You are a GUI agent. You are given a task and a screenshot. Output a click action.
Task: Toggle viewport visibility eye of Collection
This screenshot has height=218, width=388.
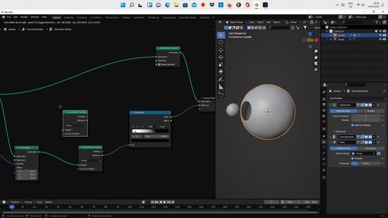coord(380,31)
